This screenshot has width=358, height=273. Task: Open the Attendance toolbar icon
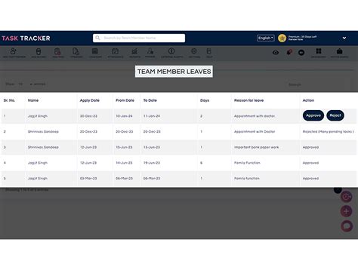pyautogui.click(x=116, y=53)
